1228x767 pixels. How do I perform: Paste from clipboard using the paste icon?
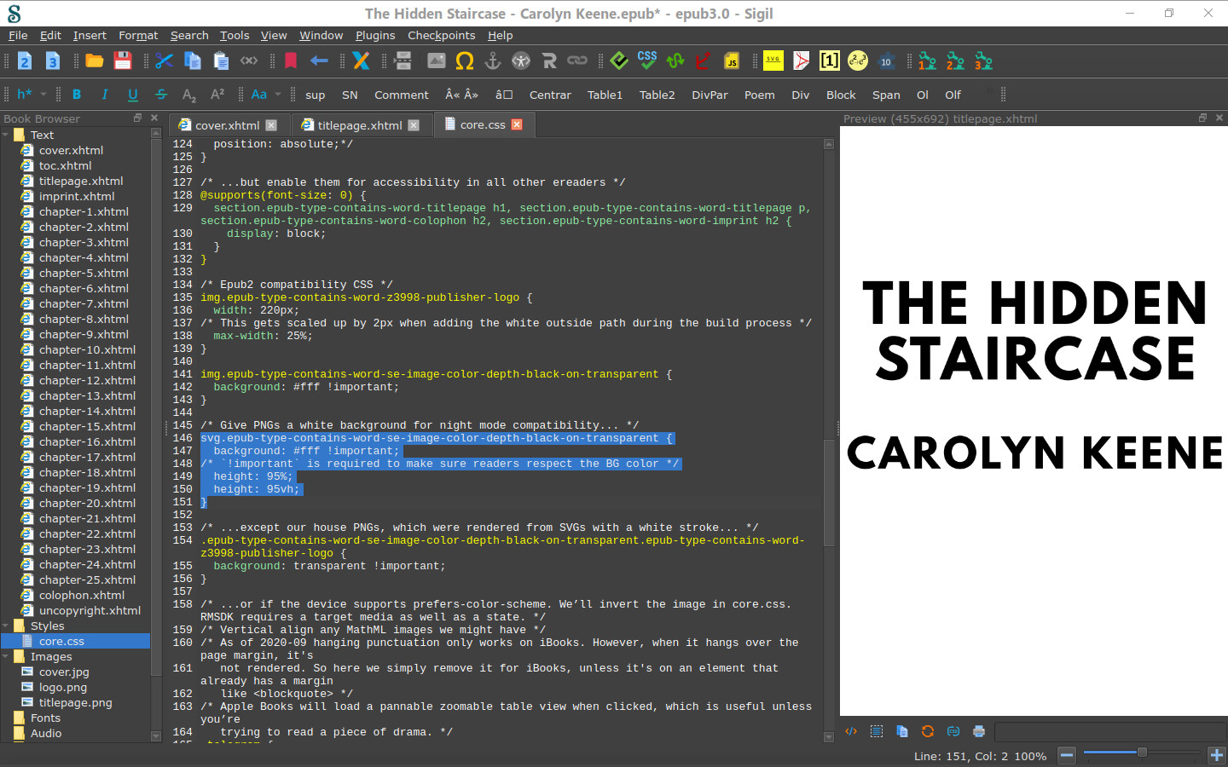221,61
